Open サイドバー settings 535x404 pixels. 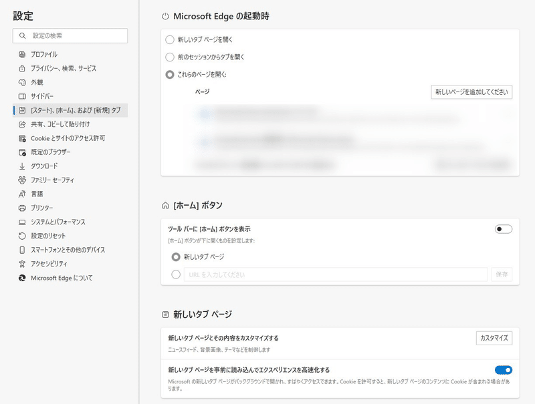tap(70, 96)
